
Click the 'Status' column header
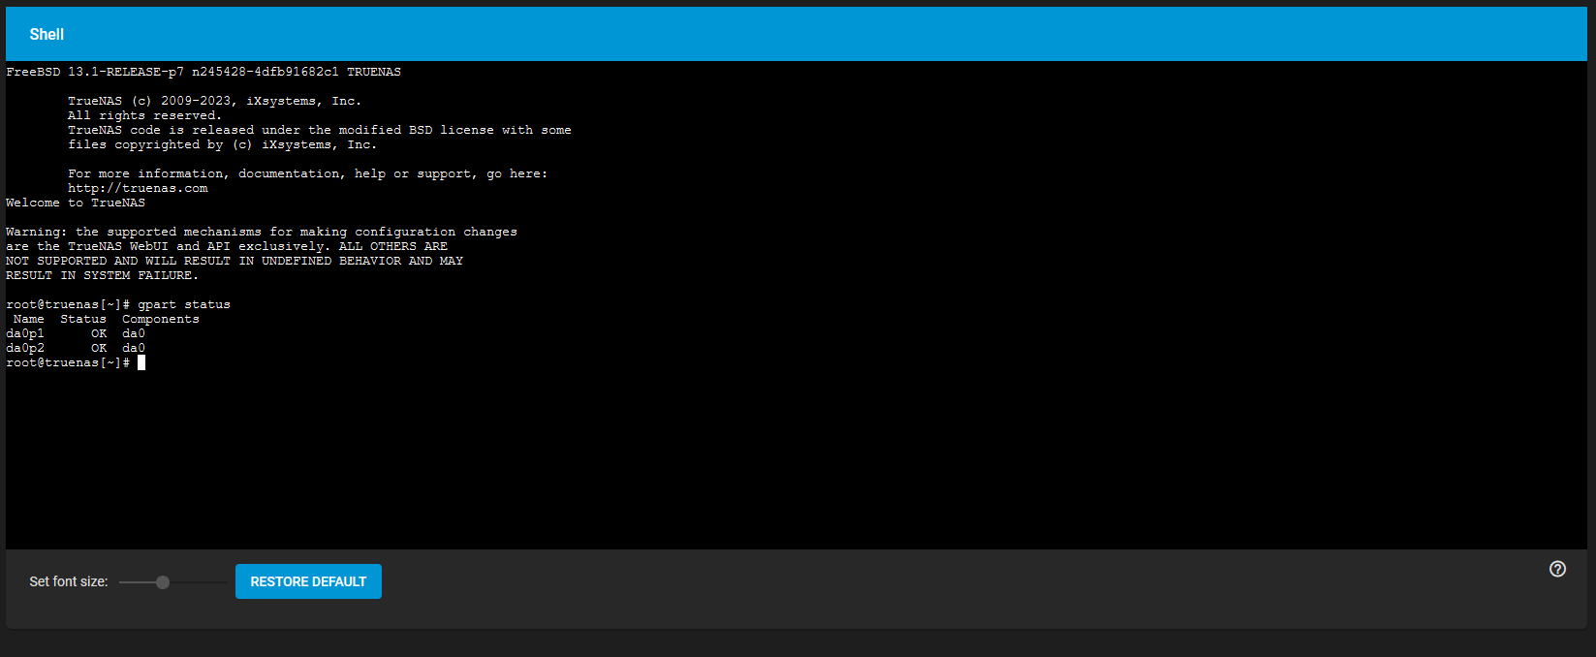point(83,319)
